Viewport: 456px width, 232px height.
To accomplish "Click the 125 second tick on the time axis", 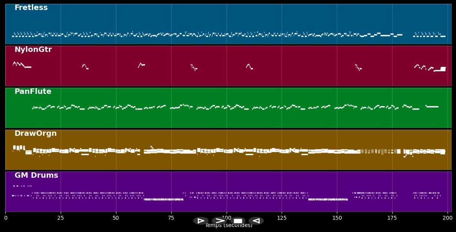I will tap(282, 218).
